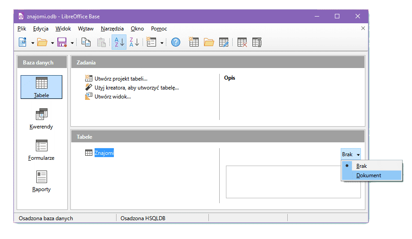Open the Narzędzia menu

pos(112,29)
